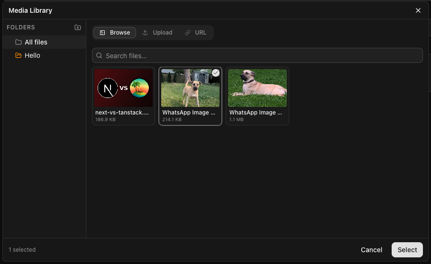This screenshot has width=431, height=264.
Task: Open the Browse tab
Action: pyautogui.click(x=115, y=33)
